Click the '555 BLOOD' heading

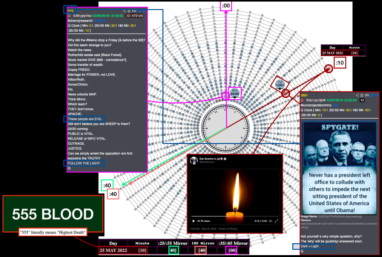pos(53,214)
